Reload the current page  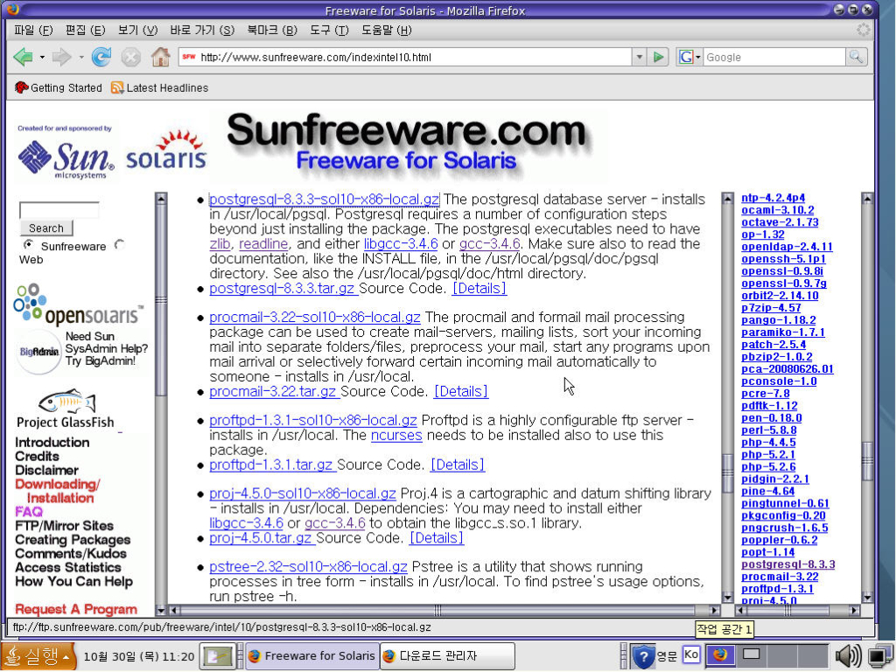click(101, 57)
